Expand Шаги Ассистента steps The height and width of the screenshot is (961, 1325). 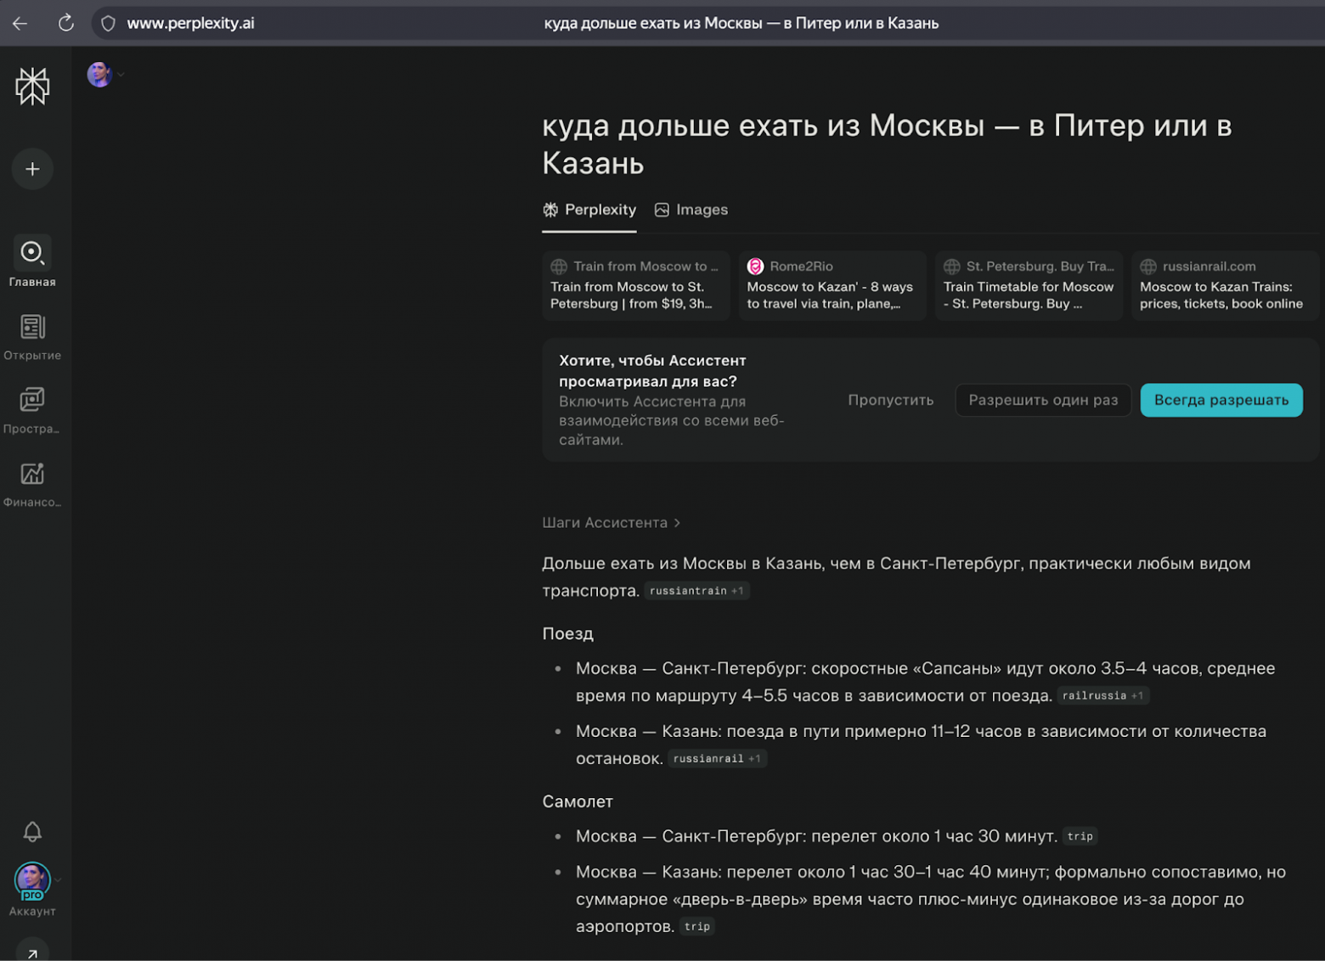tap(611, 523)
